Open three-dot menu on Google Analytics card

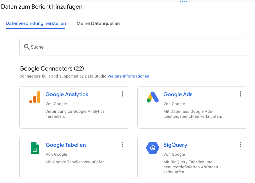(x=122, y=94)
